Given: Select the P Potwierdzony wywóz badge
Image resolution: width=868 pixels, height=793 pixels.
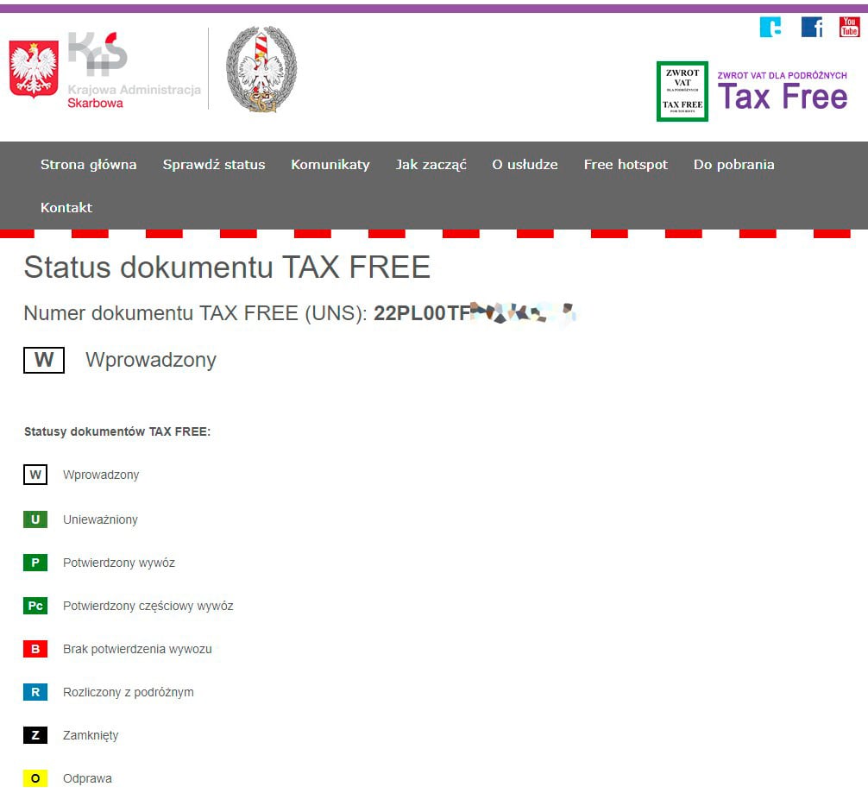Looking at the screenshot, I should [35, 562].
